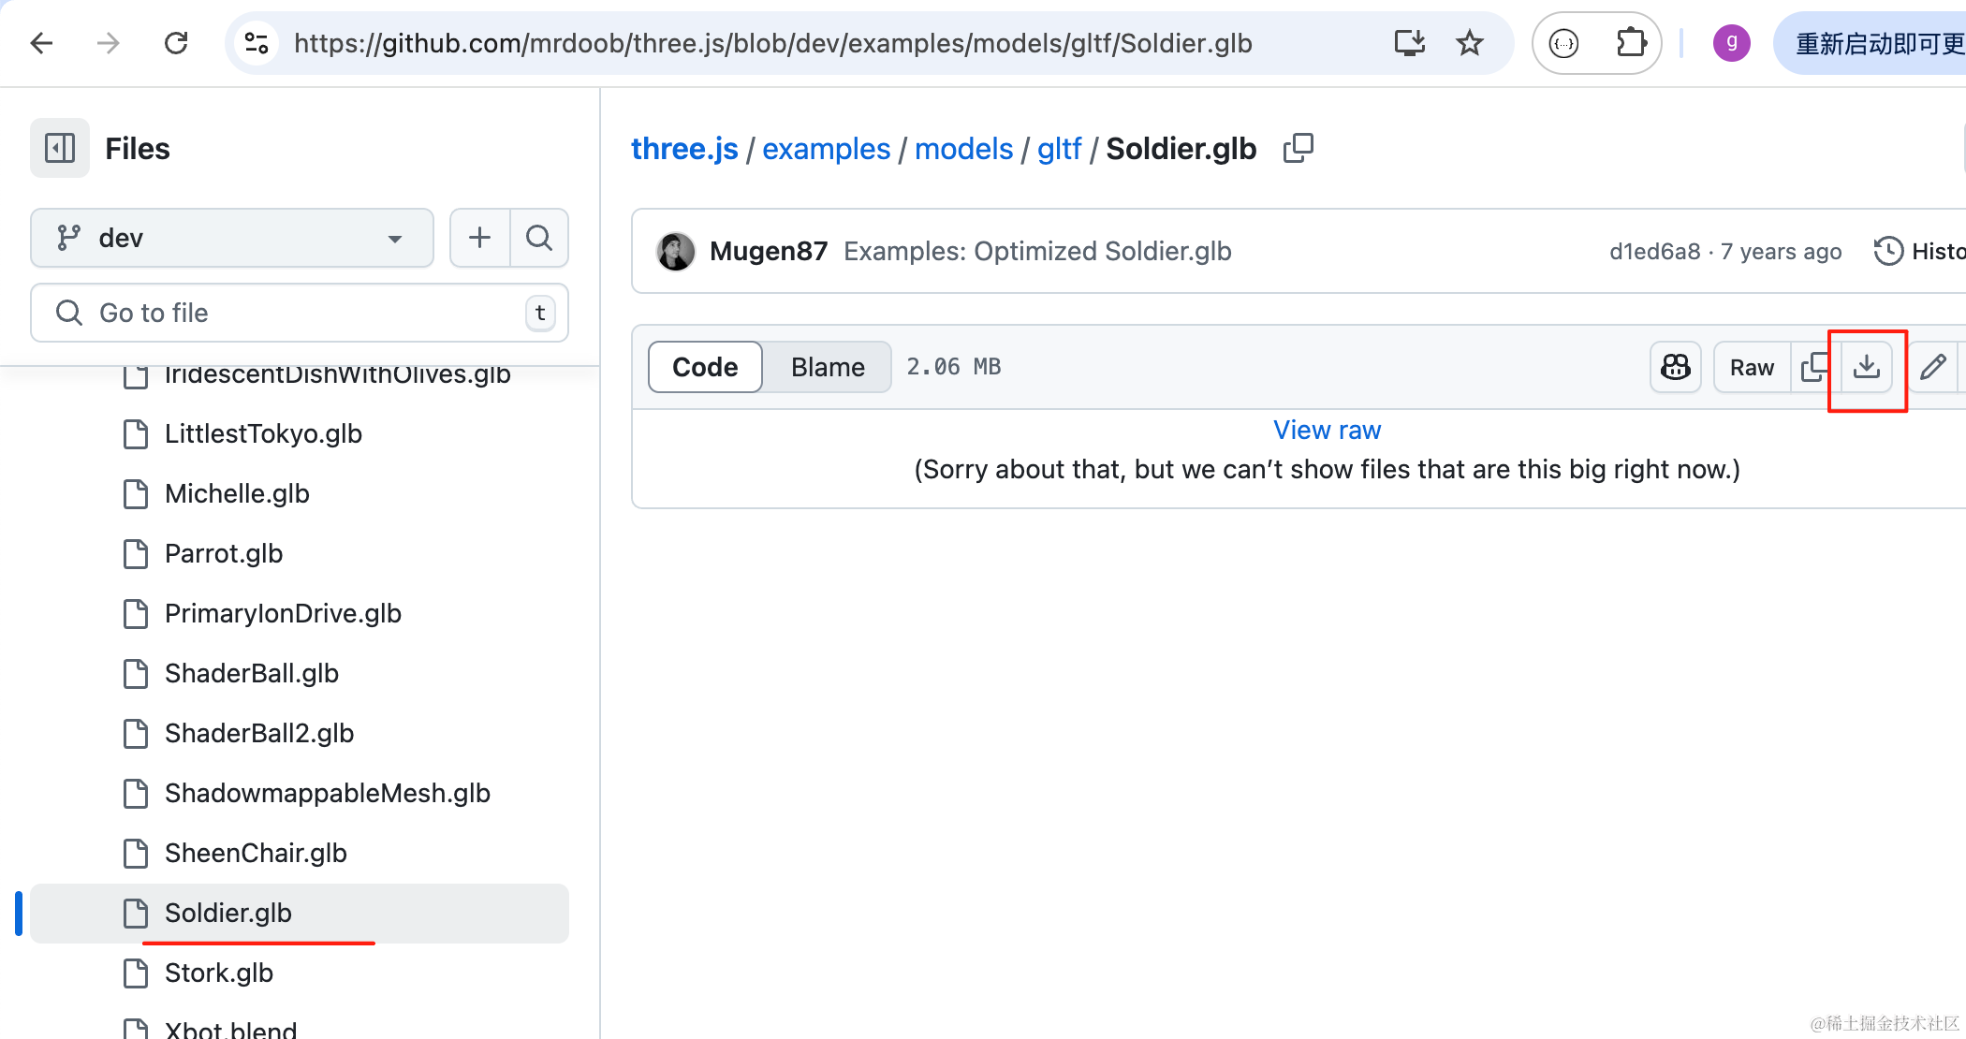Open Mugen87 author link

point(769,251)
